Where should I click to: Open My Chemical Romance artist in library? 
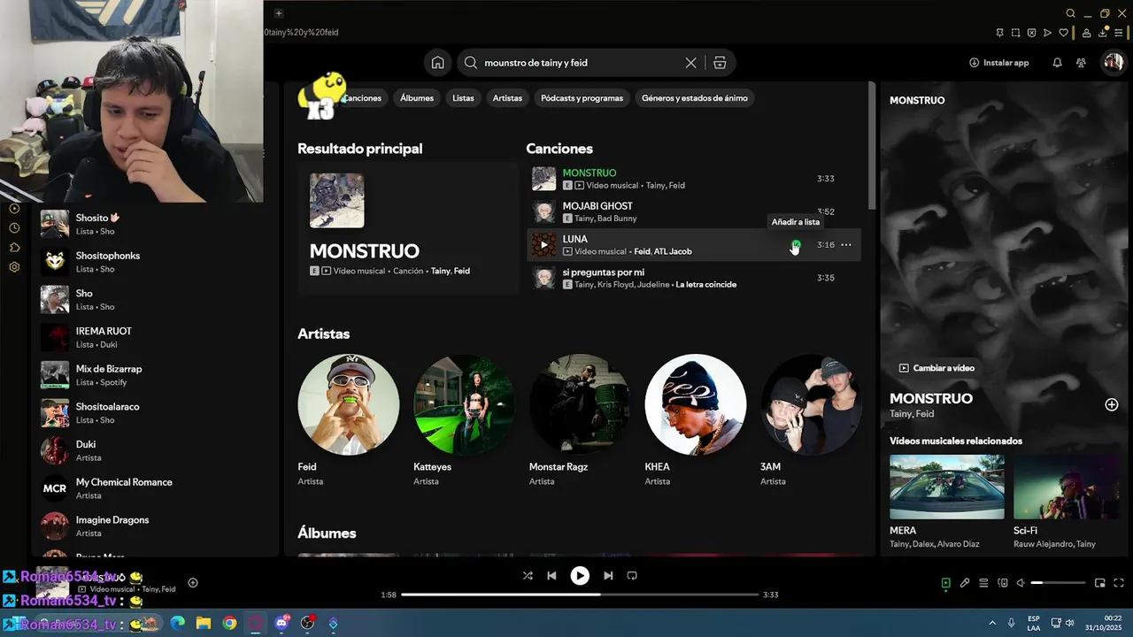[155, 488]
